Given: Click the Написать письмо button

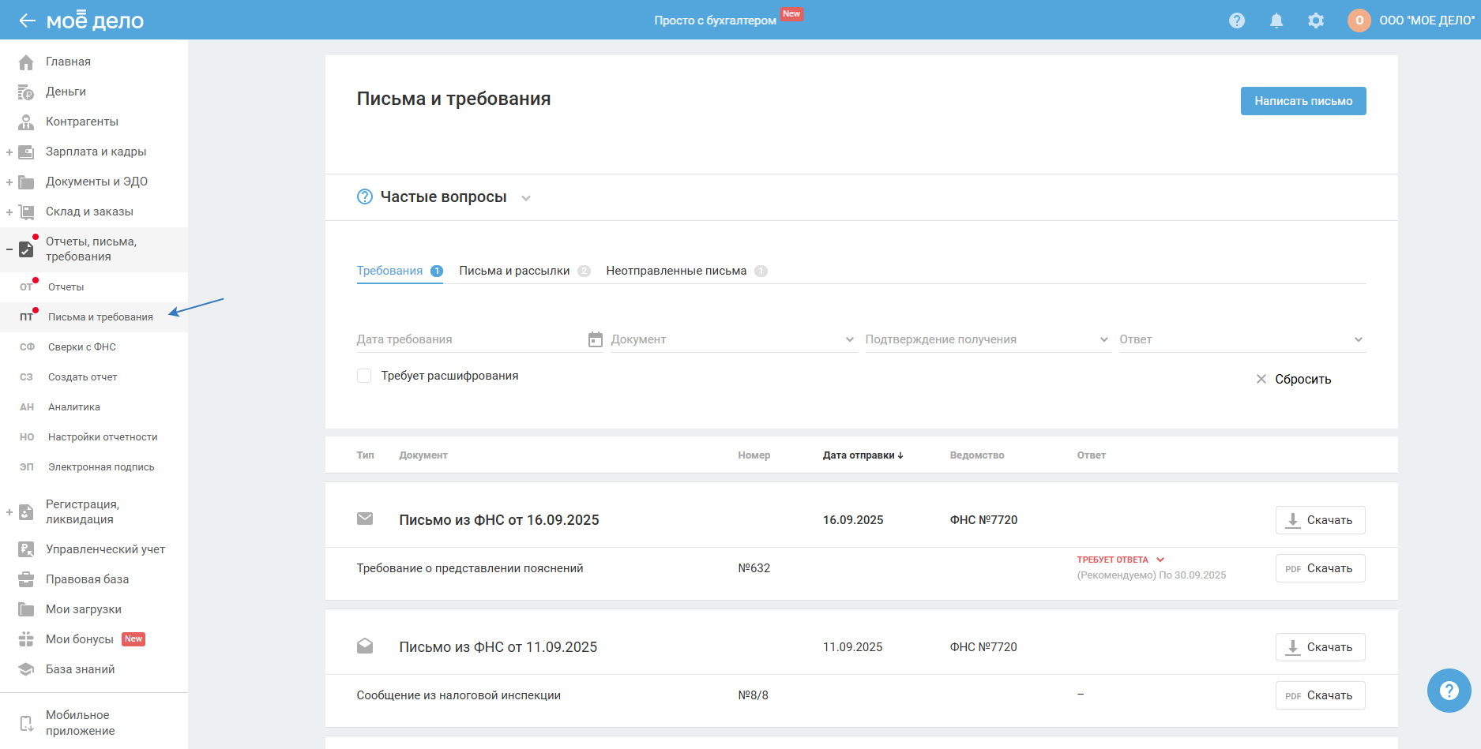Looking at the screenshot, I should [1303, 101].
